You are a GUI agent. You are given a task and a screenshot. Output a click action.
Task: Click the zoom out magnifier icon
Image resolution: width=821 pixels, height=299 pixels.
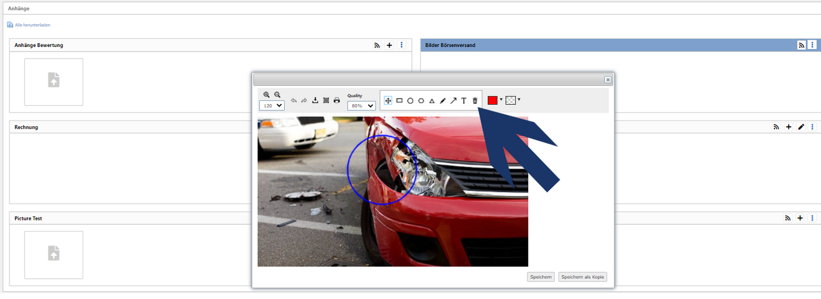[277, 95]
